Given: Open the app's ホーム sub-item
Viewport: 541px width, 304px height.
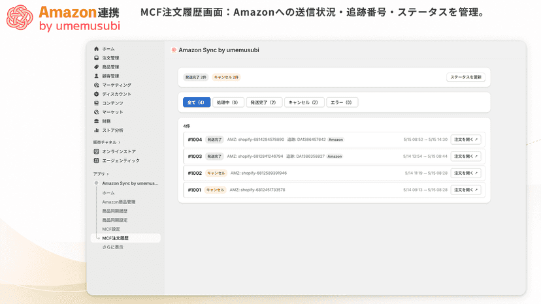Looking at the screenshot, I should pyautogui.click(x=108, y=192).
